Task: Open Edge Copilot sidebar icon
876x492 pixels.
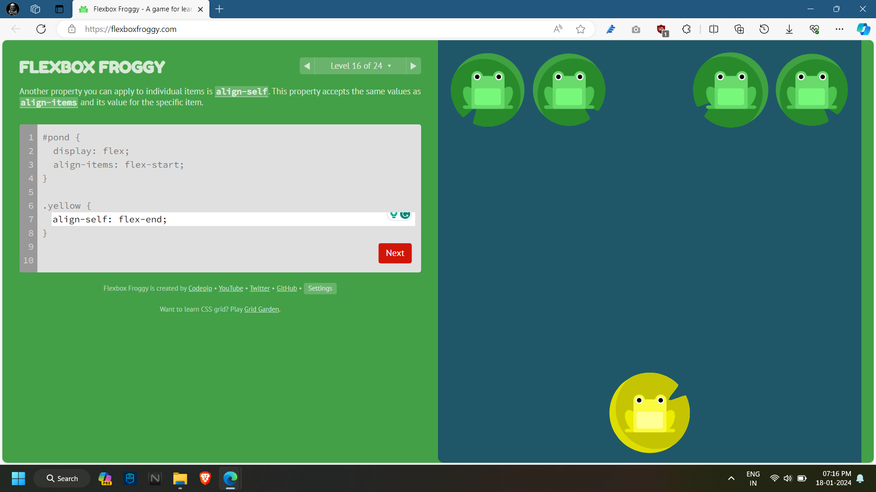Action: (x=863, y=29)
